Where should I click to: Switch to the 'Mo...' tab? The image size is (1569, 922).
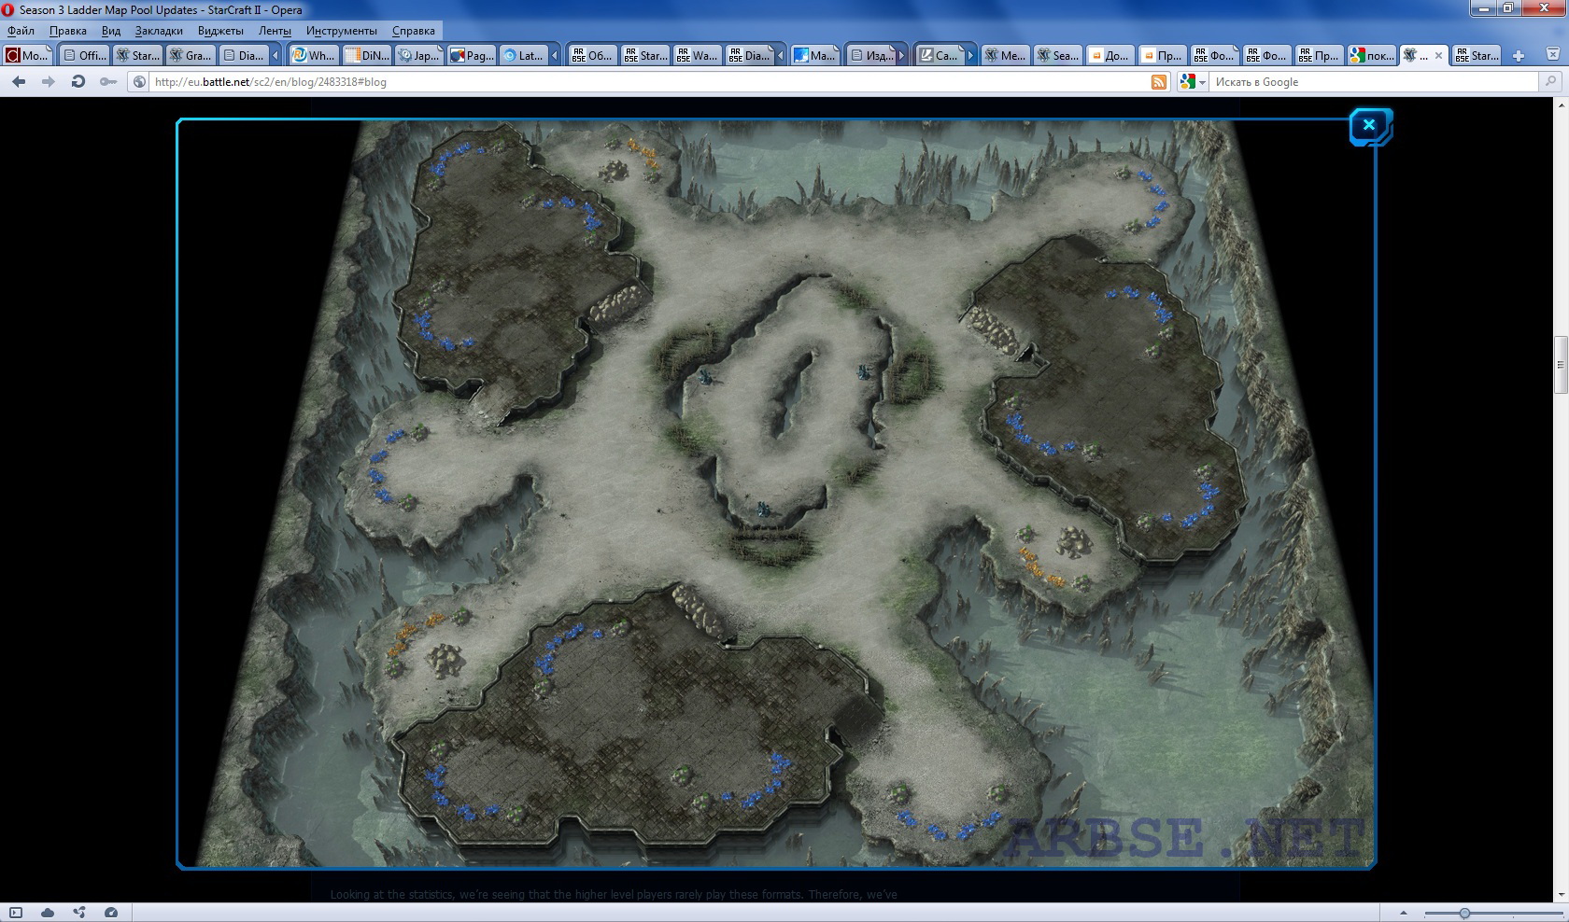tap(27, 56)
